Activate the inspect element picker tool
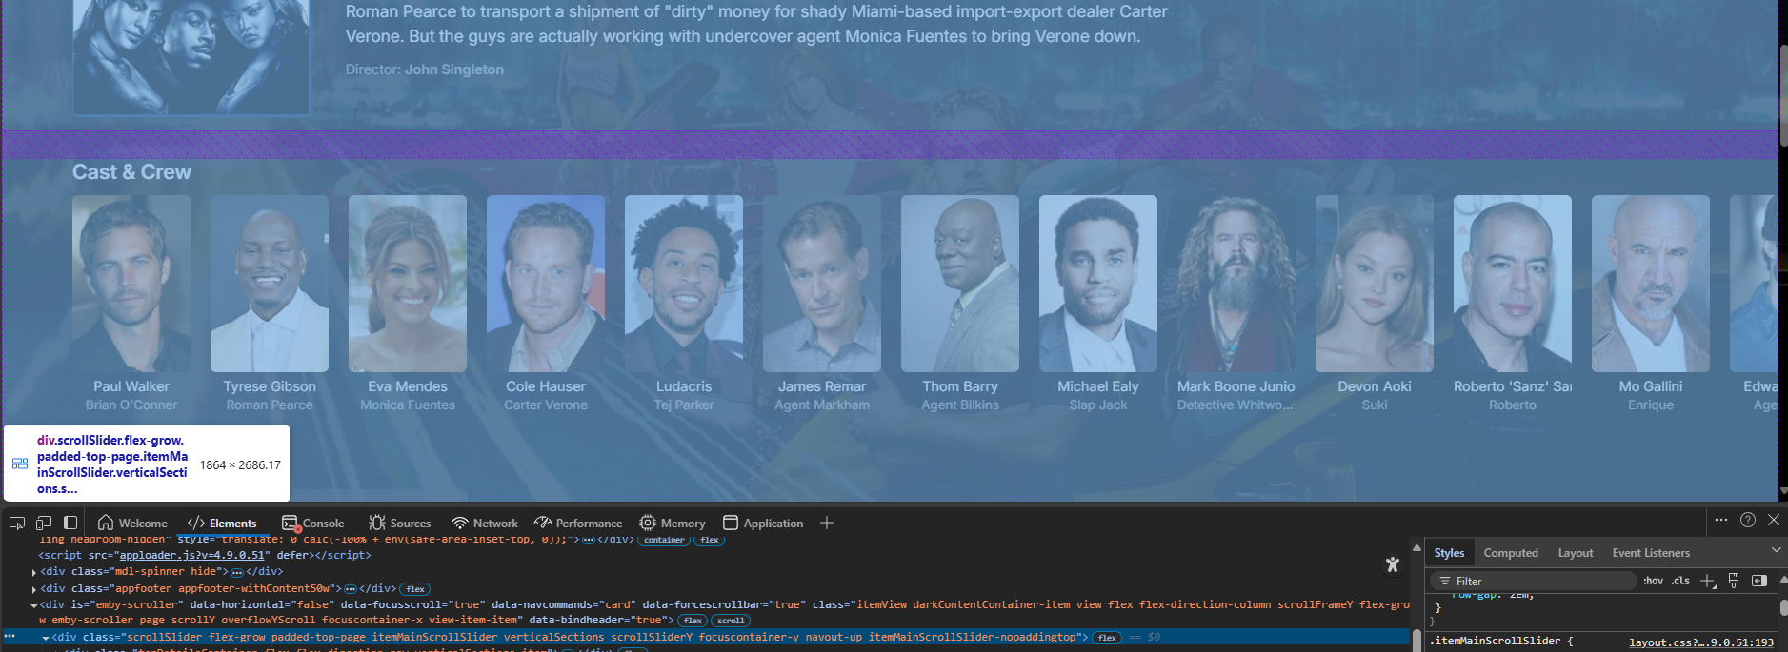 tap(17, 523)
